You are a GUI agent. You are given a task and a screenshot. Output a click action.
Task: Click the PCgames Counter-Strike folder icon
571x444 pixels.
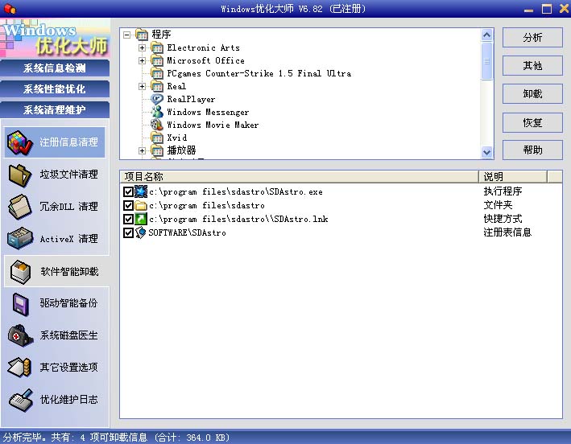coord(157,73)
